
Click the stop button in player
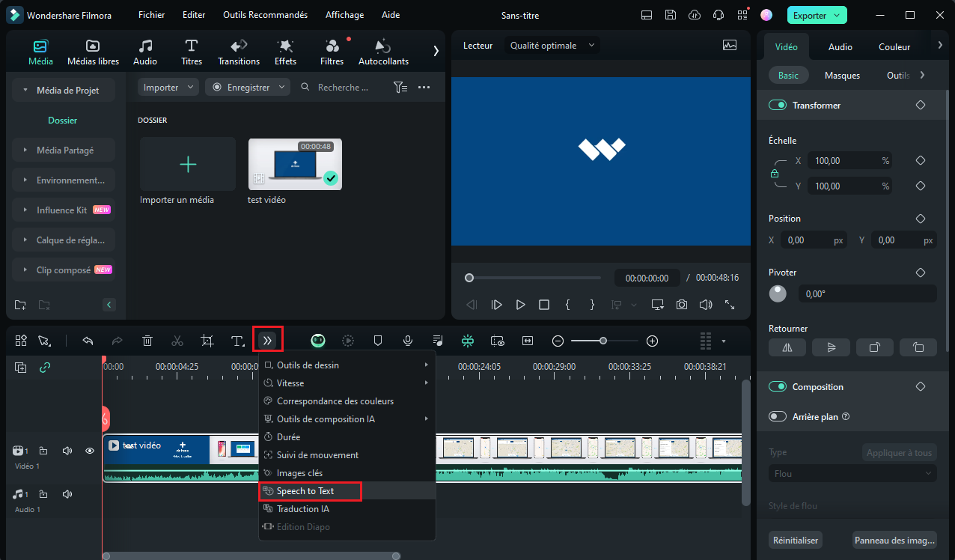pos(544,305)
